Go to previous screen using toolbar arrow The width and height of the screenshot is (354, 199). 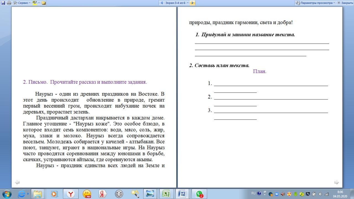tap(162, 3)
